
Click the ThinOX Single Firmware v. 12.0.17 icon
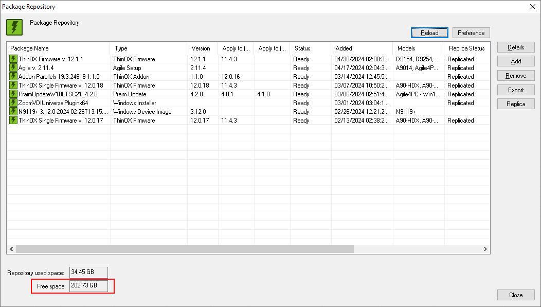tap(13, 121)
